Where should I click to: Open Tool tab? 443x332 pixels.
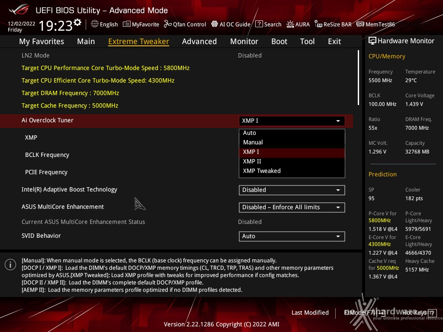[308, 41]
